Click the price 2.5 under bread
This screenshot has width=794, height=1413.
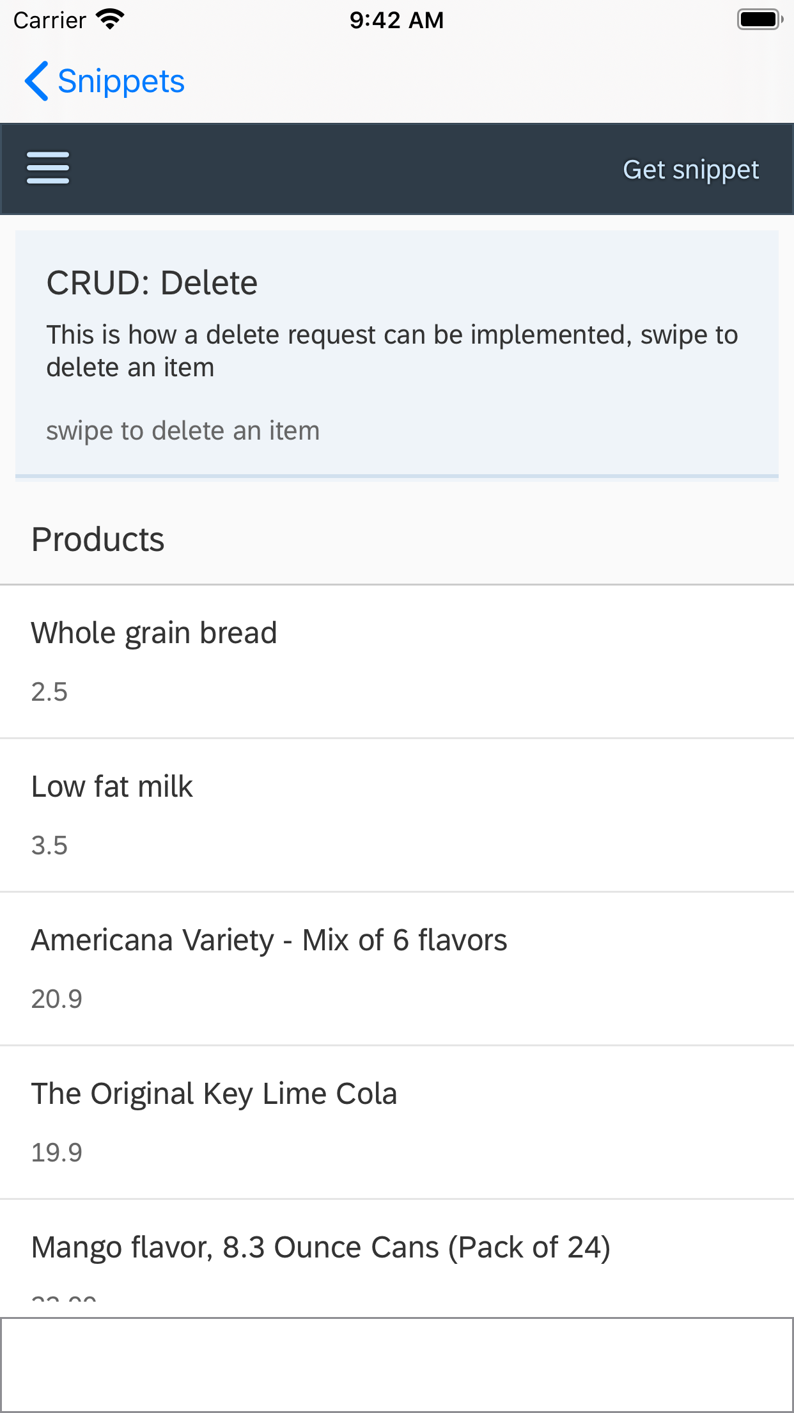point(49,692)
